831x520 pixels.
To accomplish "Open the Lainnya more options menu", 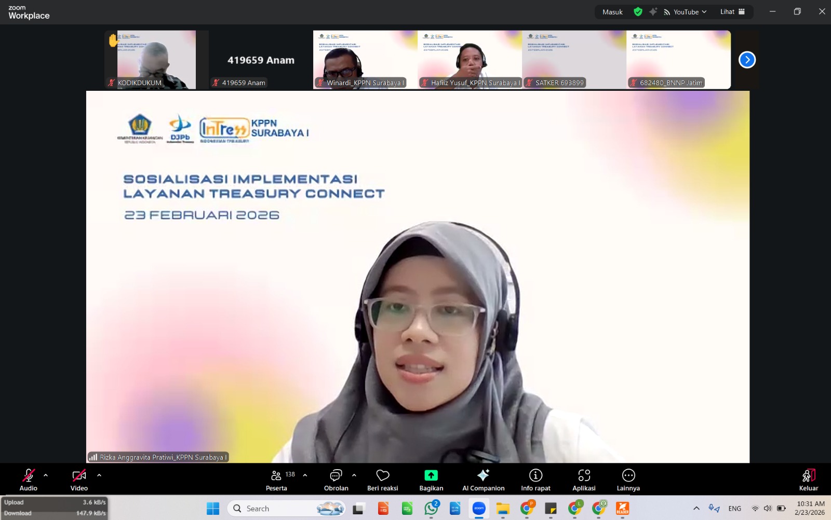I will tap(628, 480).
